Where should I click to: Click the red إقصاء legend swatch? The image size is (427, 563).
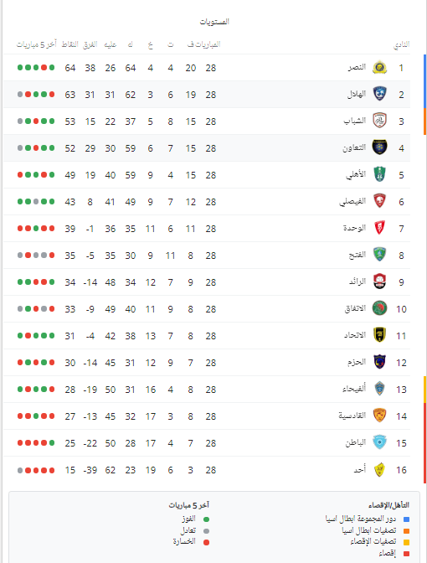(407, 554)
